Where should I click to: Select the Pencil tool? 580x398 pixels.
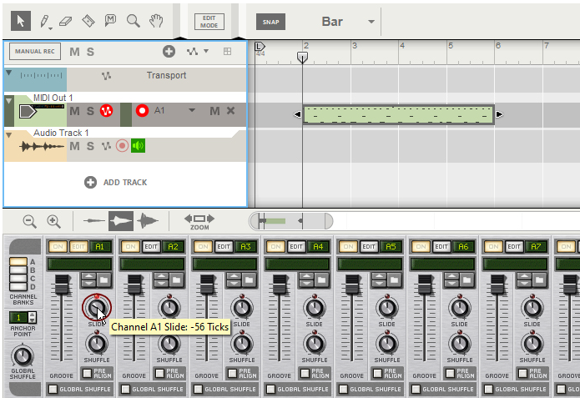(44, 20)
